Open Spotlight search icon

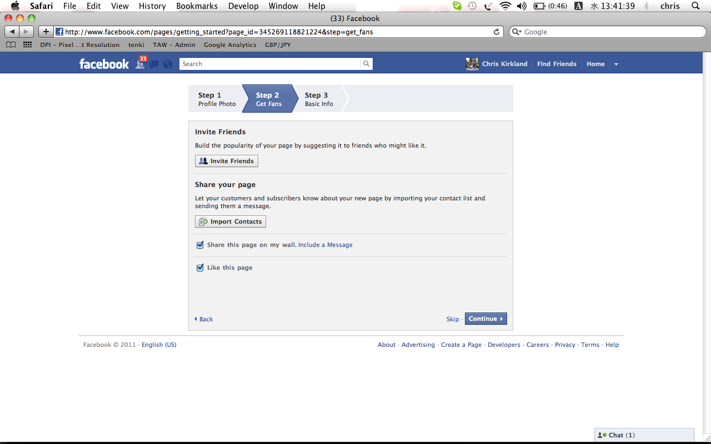[x=695, y=6]
